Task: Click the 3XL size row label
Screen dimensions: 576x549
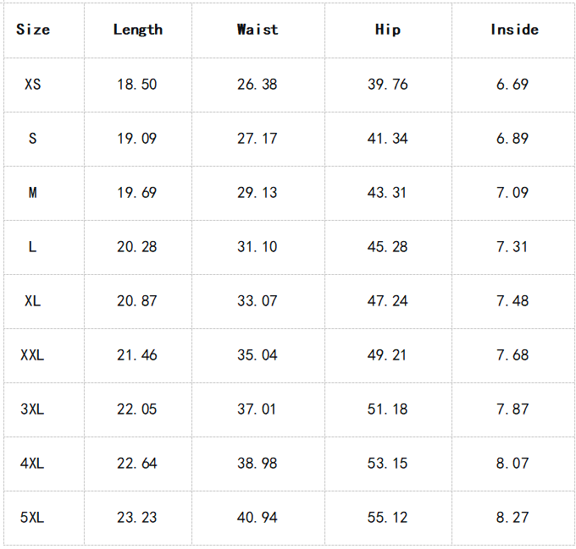Action: tap(33, 409)
